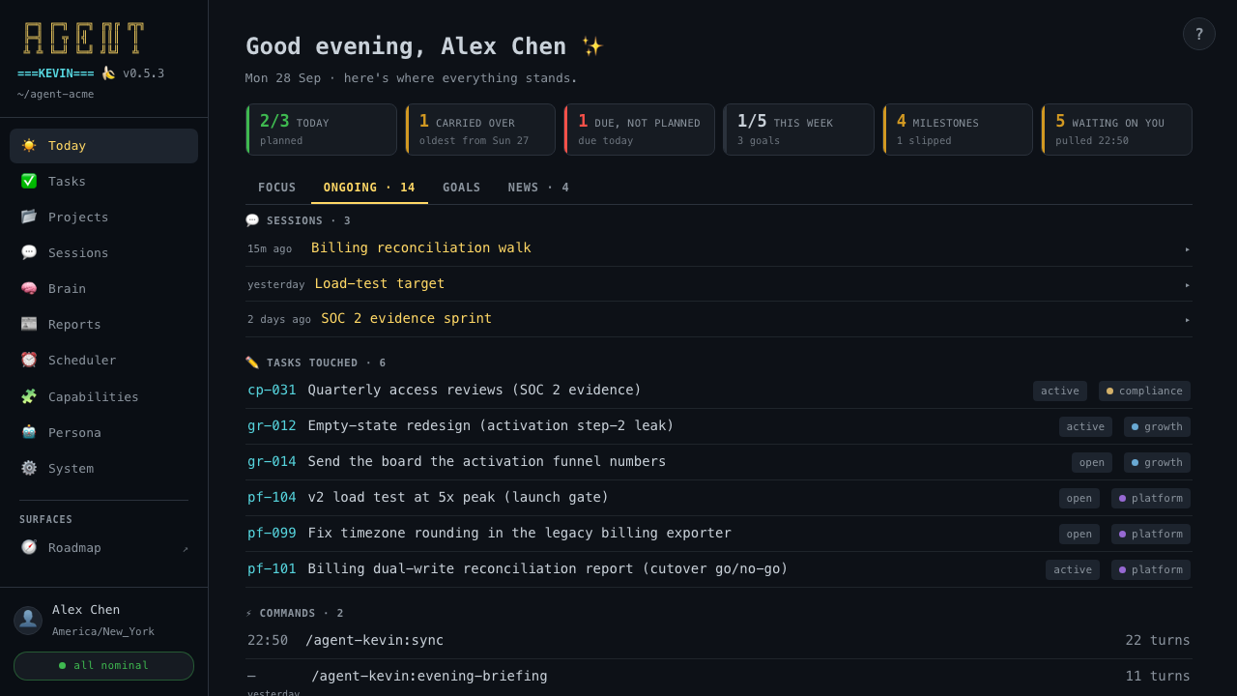Image resolution: width=1237 pixels, height=696 pixels.
Task: Open the 1/5 This Week card
Action: point(798,130)
